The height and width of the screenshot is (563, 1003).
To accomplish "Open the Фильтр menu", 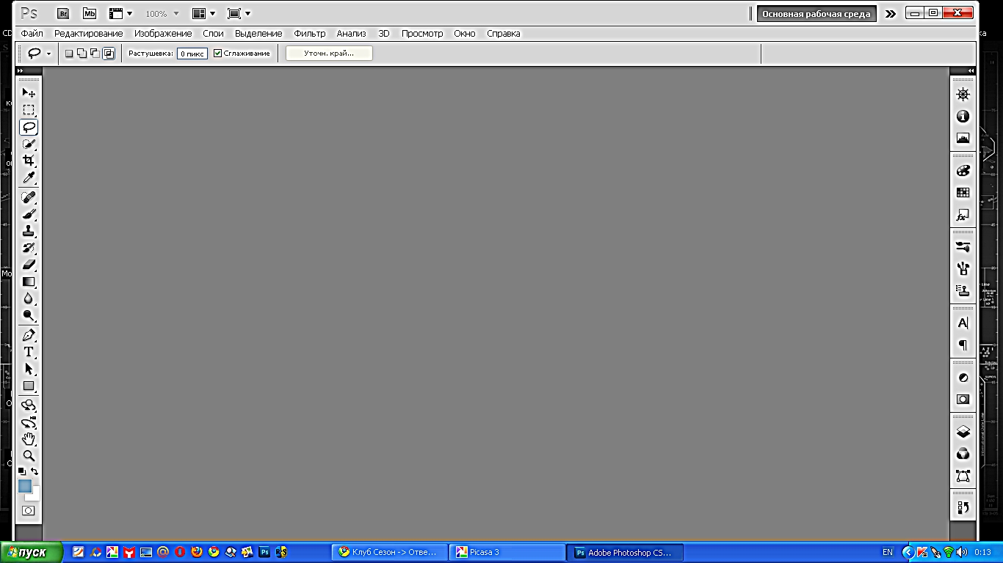I will tap(310, 34).
